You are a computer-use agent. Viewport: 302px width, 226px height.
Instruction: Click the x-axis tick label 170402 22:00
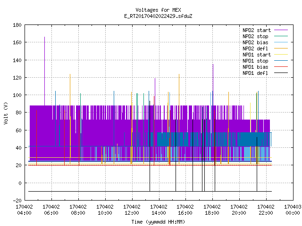click(x=266, y=210)
